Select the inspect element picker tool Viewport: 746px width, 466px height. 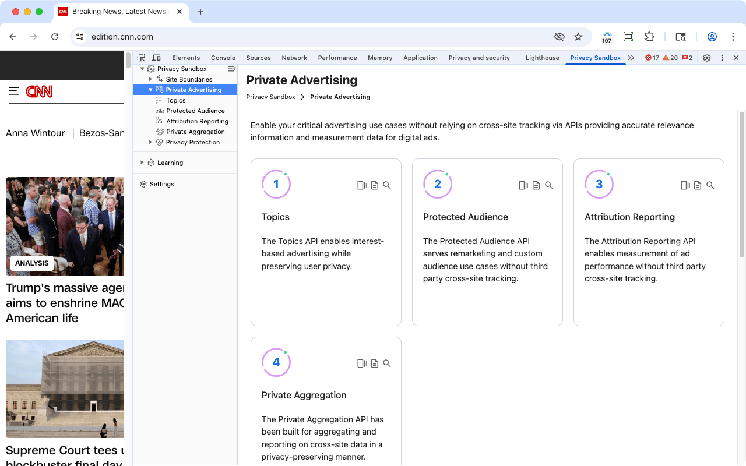(x=140, y=58)
